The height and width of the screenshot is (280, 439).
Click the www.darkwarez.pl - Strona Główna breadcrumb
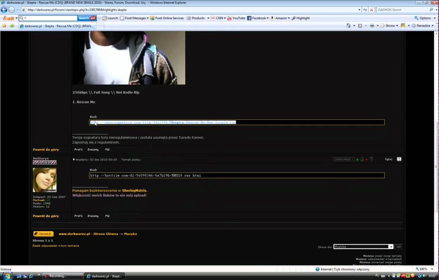[x=88, y=234]
